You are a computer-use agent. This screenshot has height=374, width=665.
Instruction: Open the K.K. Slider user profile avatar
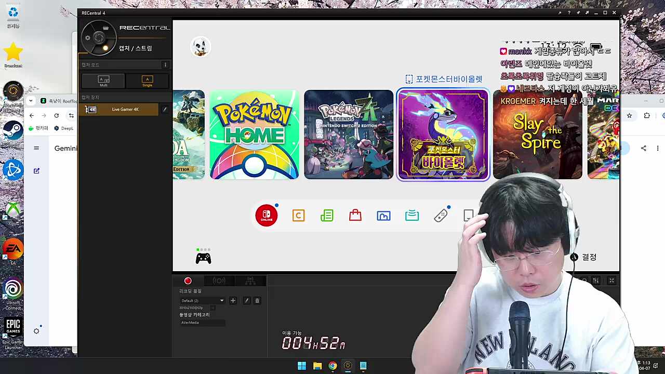(x=200, y=47)
